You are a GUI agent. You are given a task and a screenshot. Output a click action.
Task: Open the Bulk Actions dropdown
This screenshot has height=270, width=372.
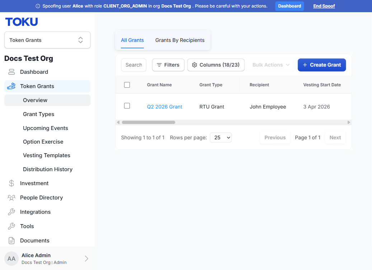tap(271, 65)
